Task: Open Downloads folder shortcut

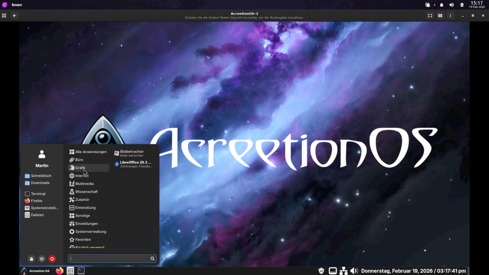Action: 40,183
